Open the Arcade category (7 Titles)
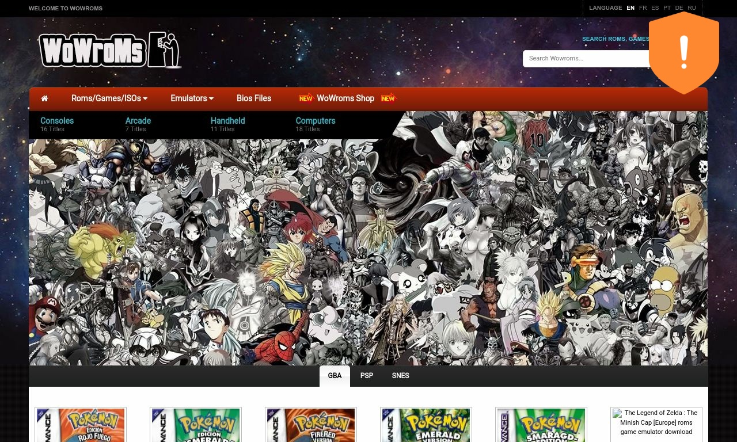The height and width of the screenshot is (442, 737). (138, 124)
